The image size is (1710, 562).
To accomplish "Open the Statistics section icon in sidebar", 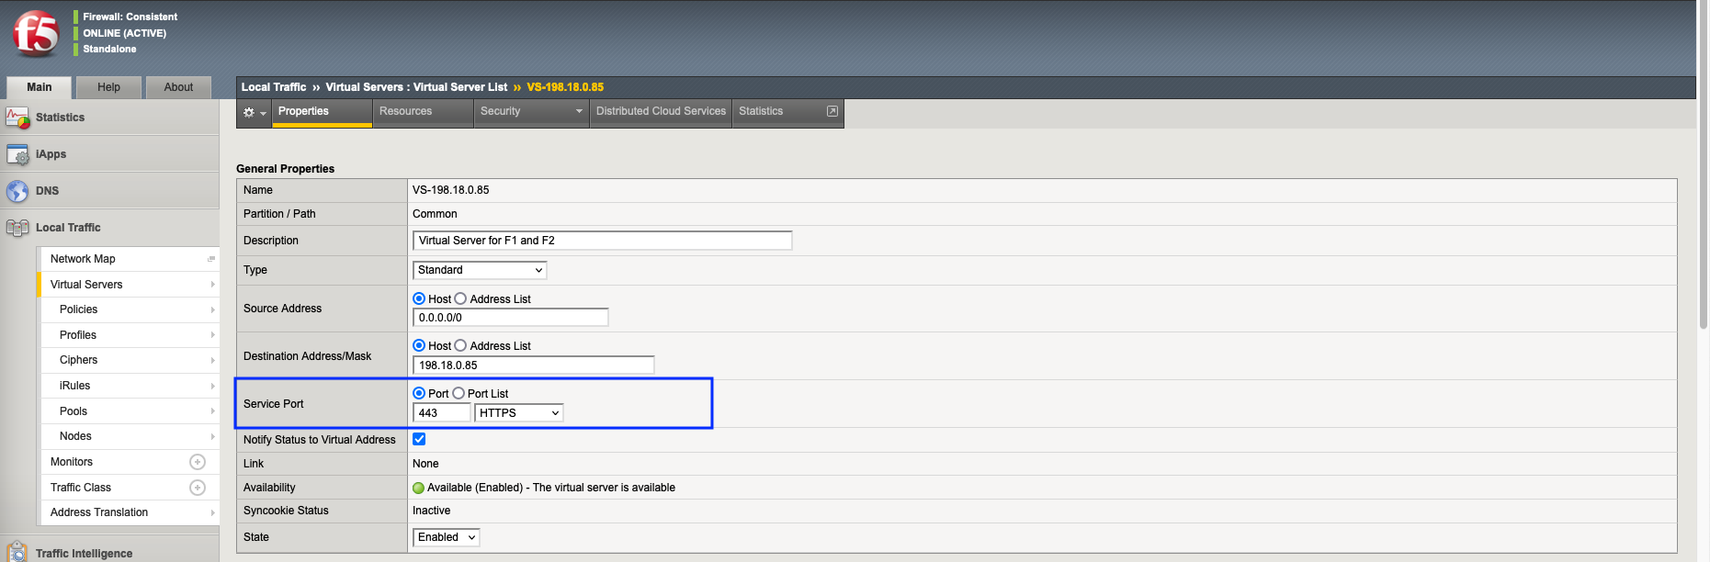I will (x=17, y=118).
